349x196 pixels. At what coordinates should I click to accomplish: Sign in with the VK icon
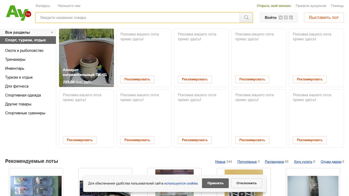click(281, 18)
